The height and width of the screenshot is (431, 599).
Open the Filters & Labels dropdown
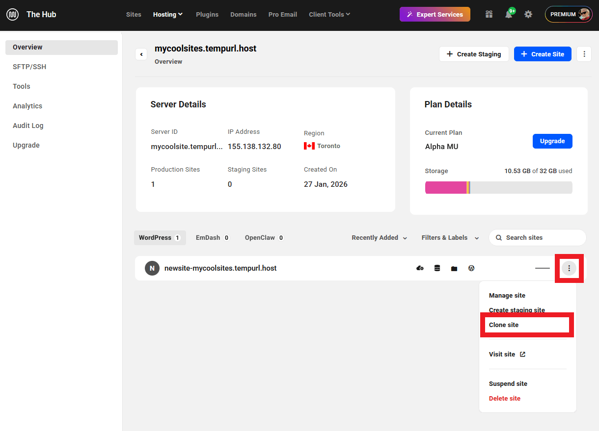(x=450, y=237)
